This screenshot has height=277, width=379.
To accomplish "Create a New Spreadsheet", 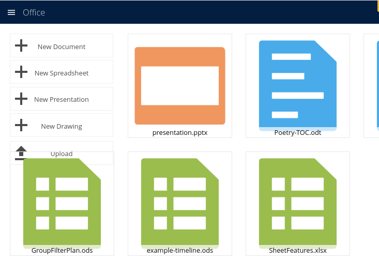I will [62, 72].
